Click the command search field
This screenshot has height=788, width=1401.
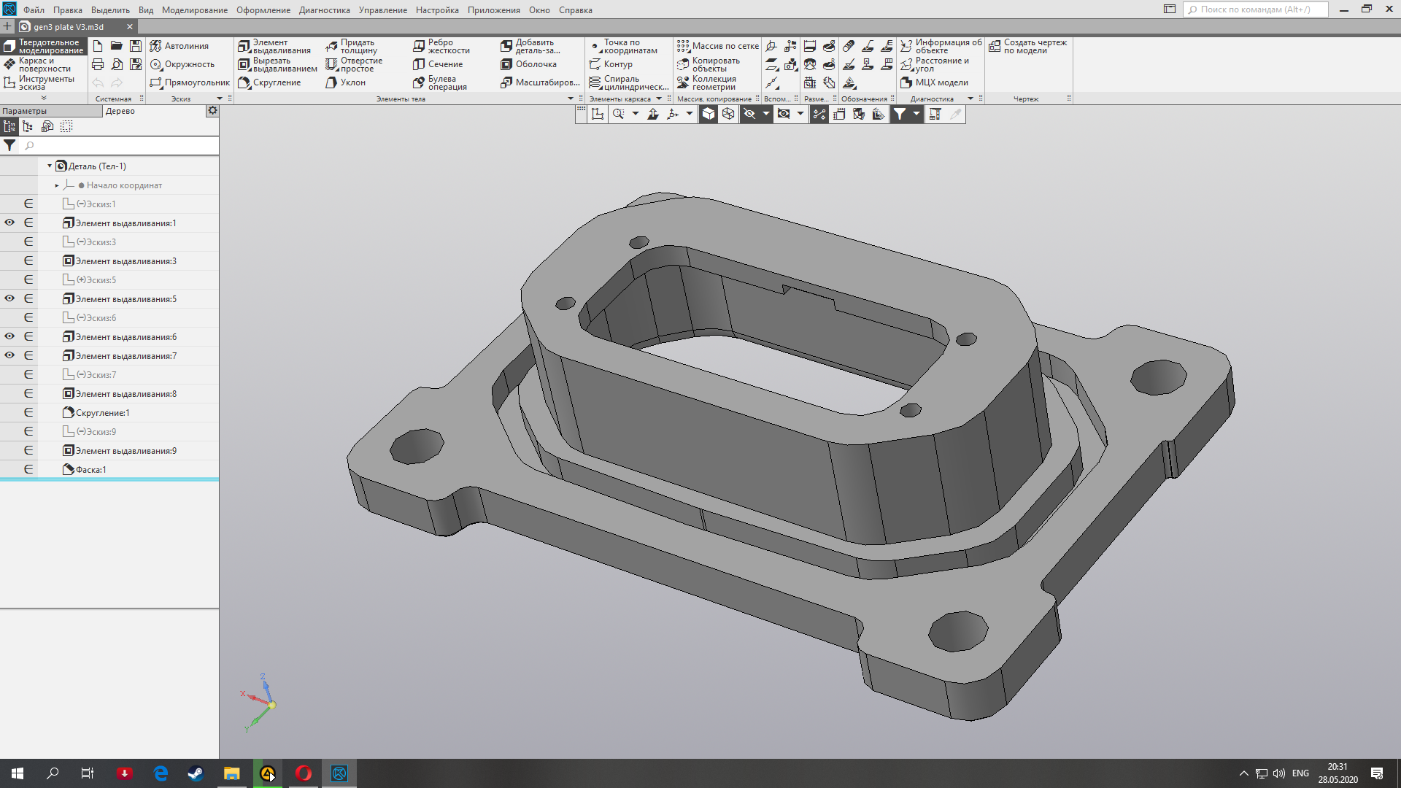click(1255, 9)
